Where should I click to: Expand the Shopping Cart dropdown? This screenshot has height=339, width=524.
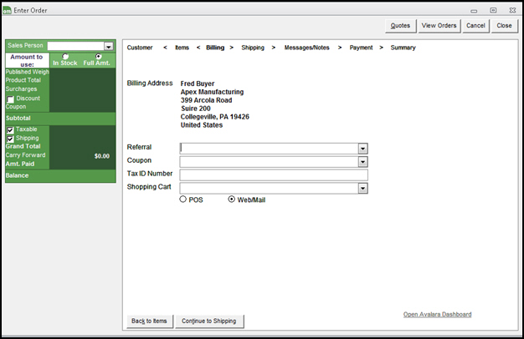coord(362,189)
